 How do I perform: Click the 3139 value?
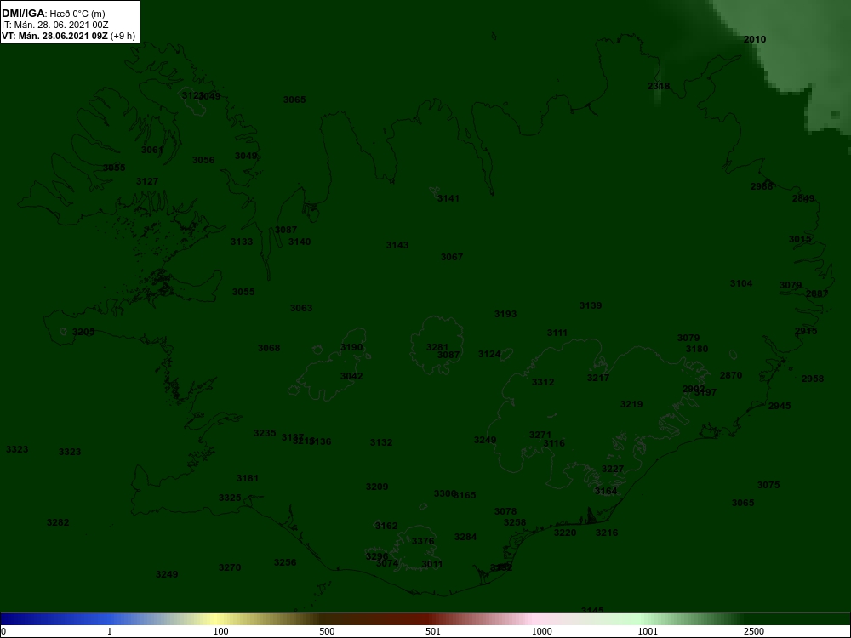[x=591, y=305]
